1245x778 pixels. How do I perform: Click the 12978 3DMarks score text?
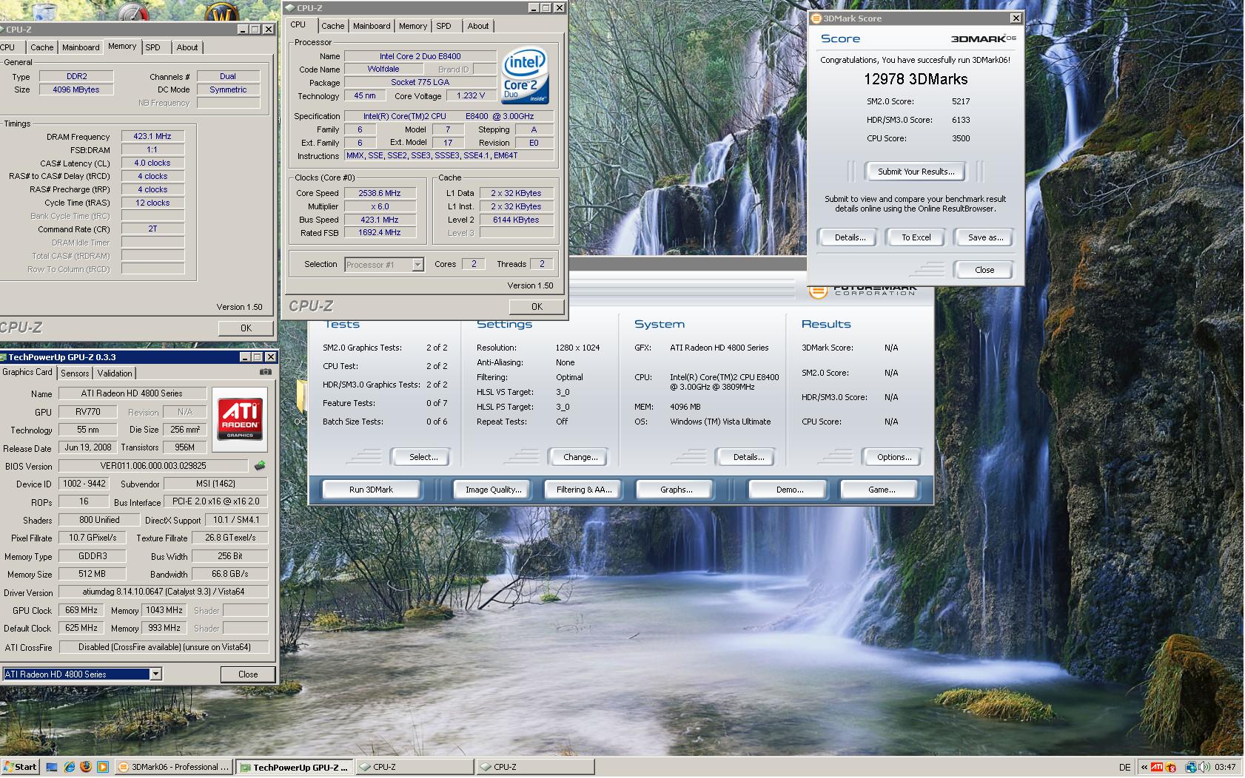click(916, 79)
